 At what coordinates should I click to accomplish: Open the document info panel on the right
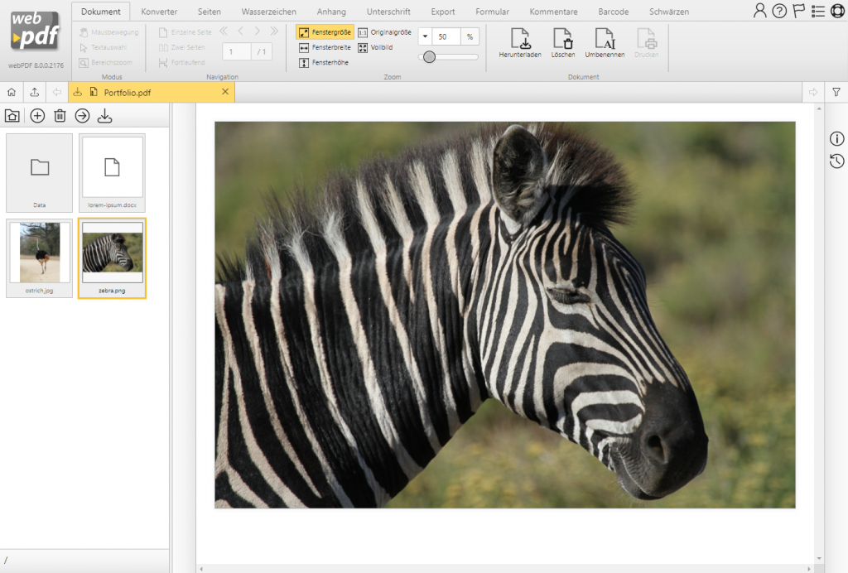pyautogui.click(x=836, y=139)
